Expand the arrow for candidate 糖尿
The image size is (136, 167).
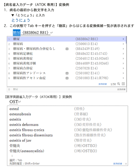pyautogui.click(x=123, y=39)
